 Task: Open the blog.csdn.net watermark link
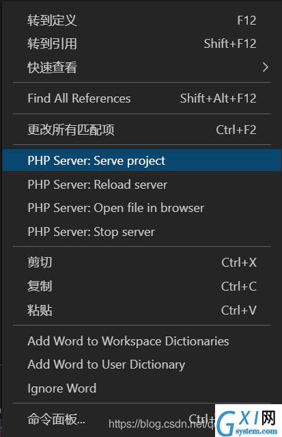coord(162,424)
